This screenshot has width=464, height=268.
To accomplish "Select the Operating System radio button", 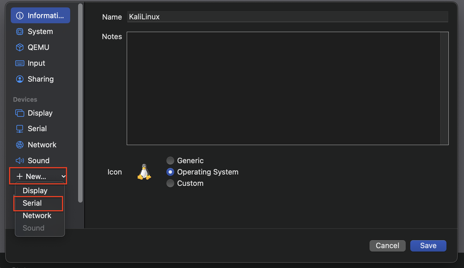I will click(170, 172).
